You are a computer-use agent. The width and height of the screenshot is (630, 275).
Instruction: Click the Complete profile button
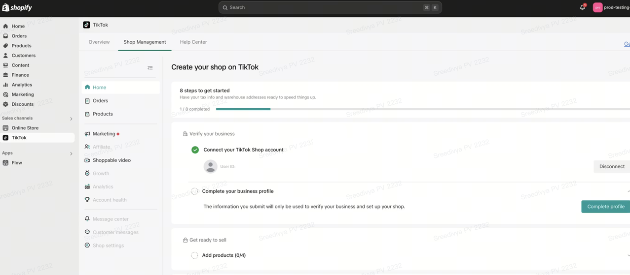click(x=605, y=207)
